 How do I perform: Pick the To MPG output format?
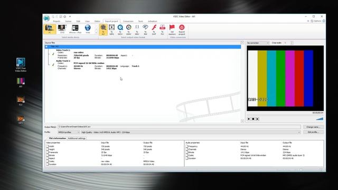(x=111, y=30)
